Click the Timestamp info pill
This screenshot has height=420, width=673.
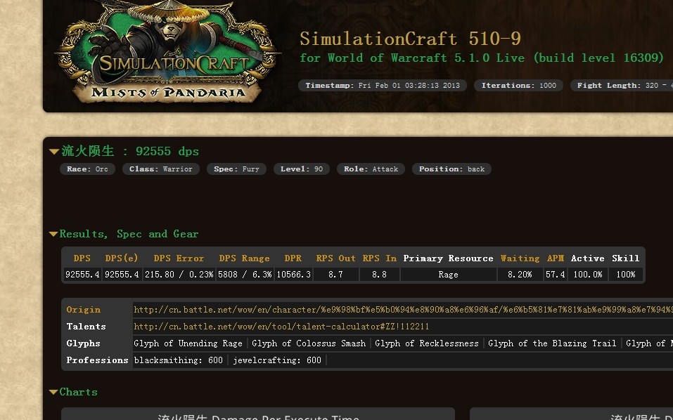[x=383, y=85]
